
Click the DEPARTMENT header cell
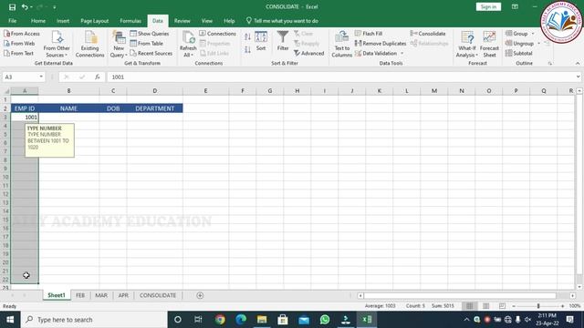click(154, 108)
